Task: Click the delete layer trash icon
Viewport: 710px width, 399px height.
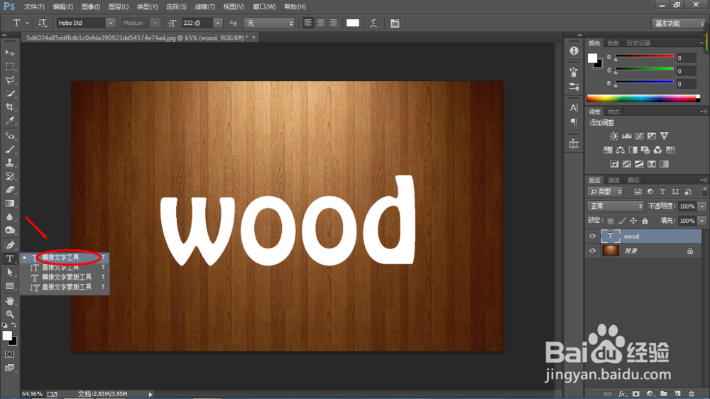Action: [692, 393]
